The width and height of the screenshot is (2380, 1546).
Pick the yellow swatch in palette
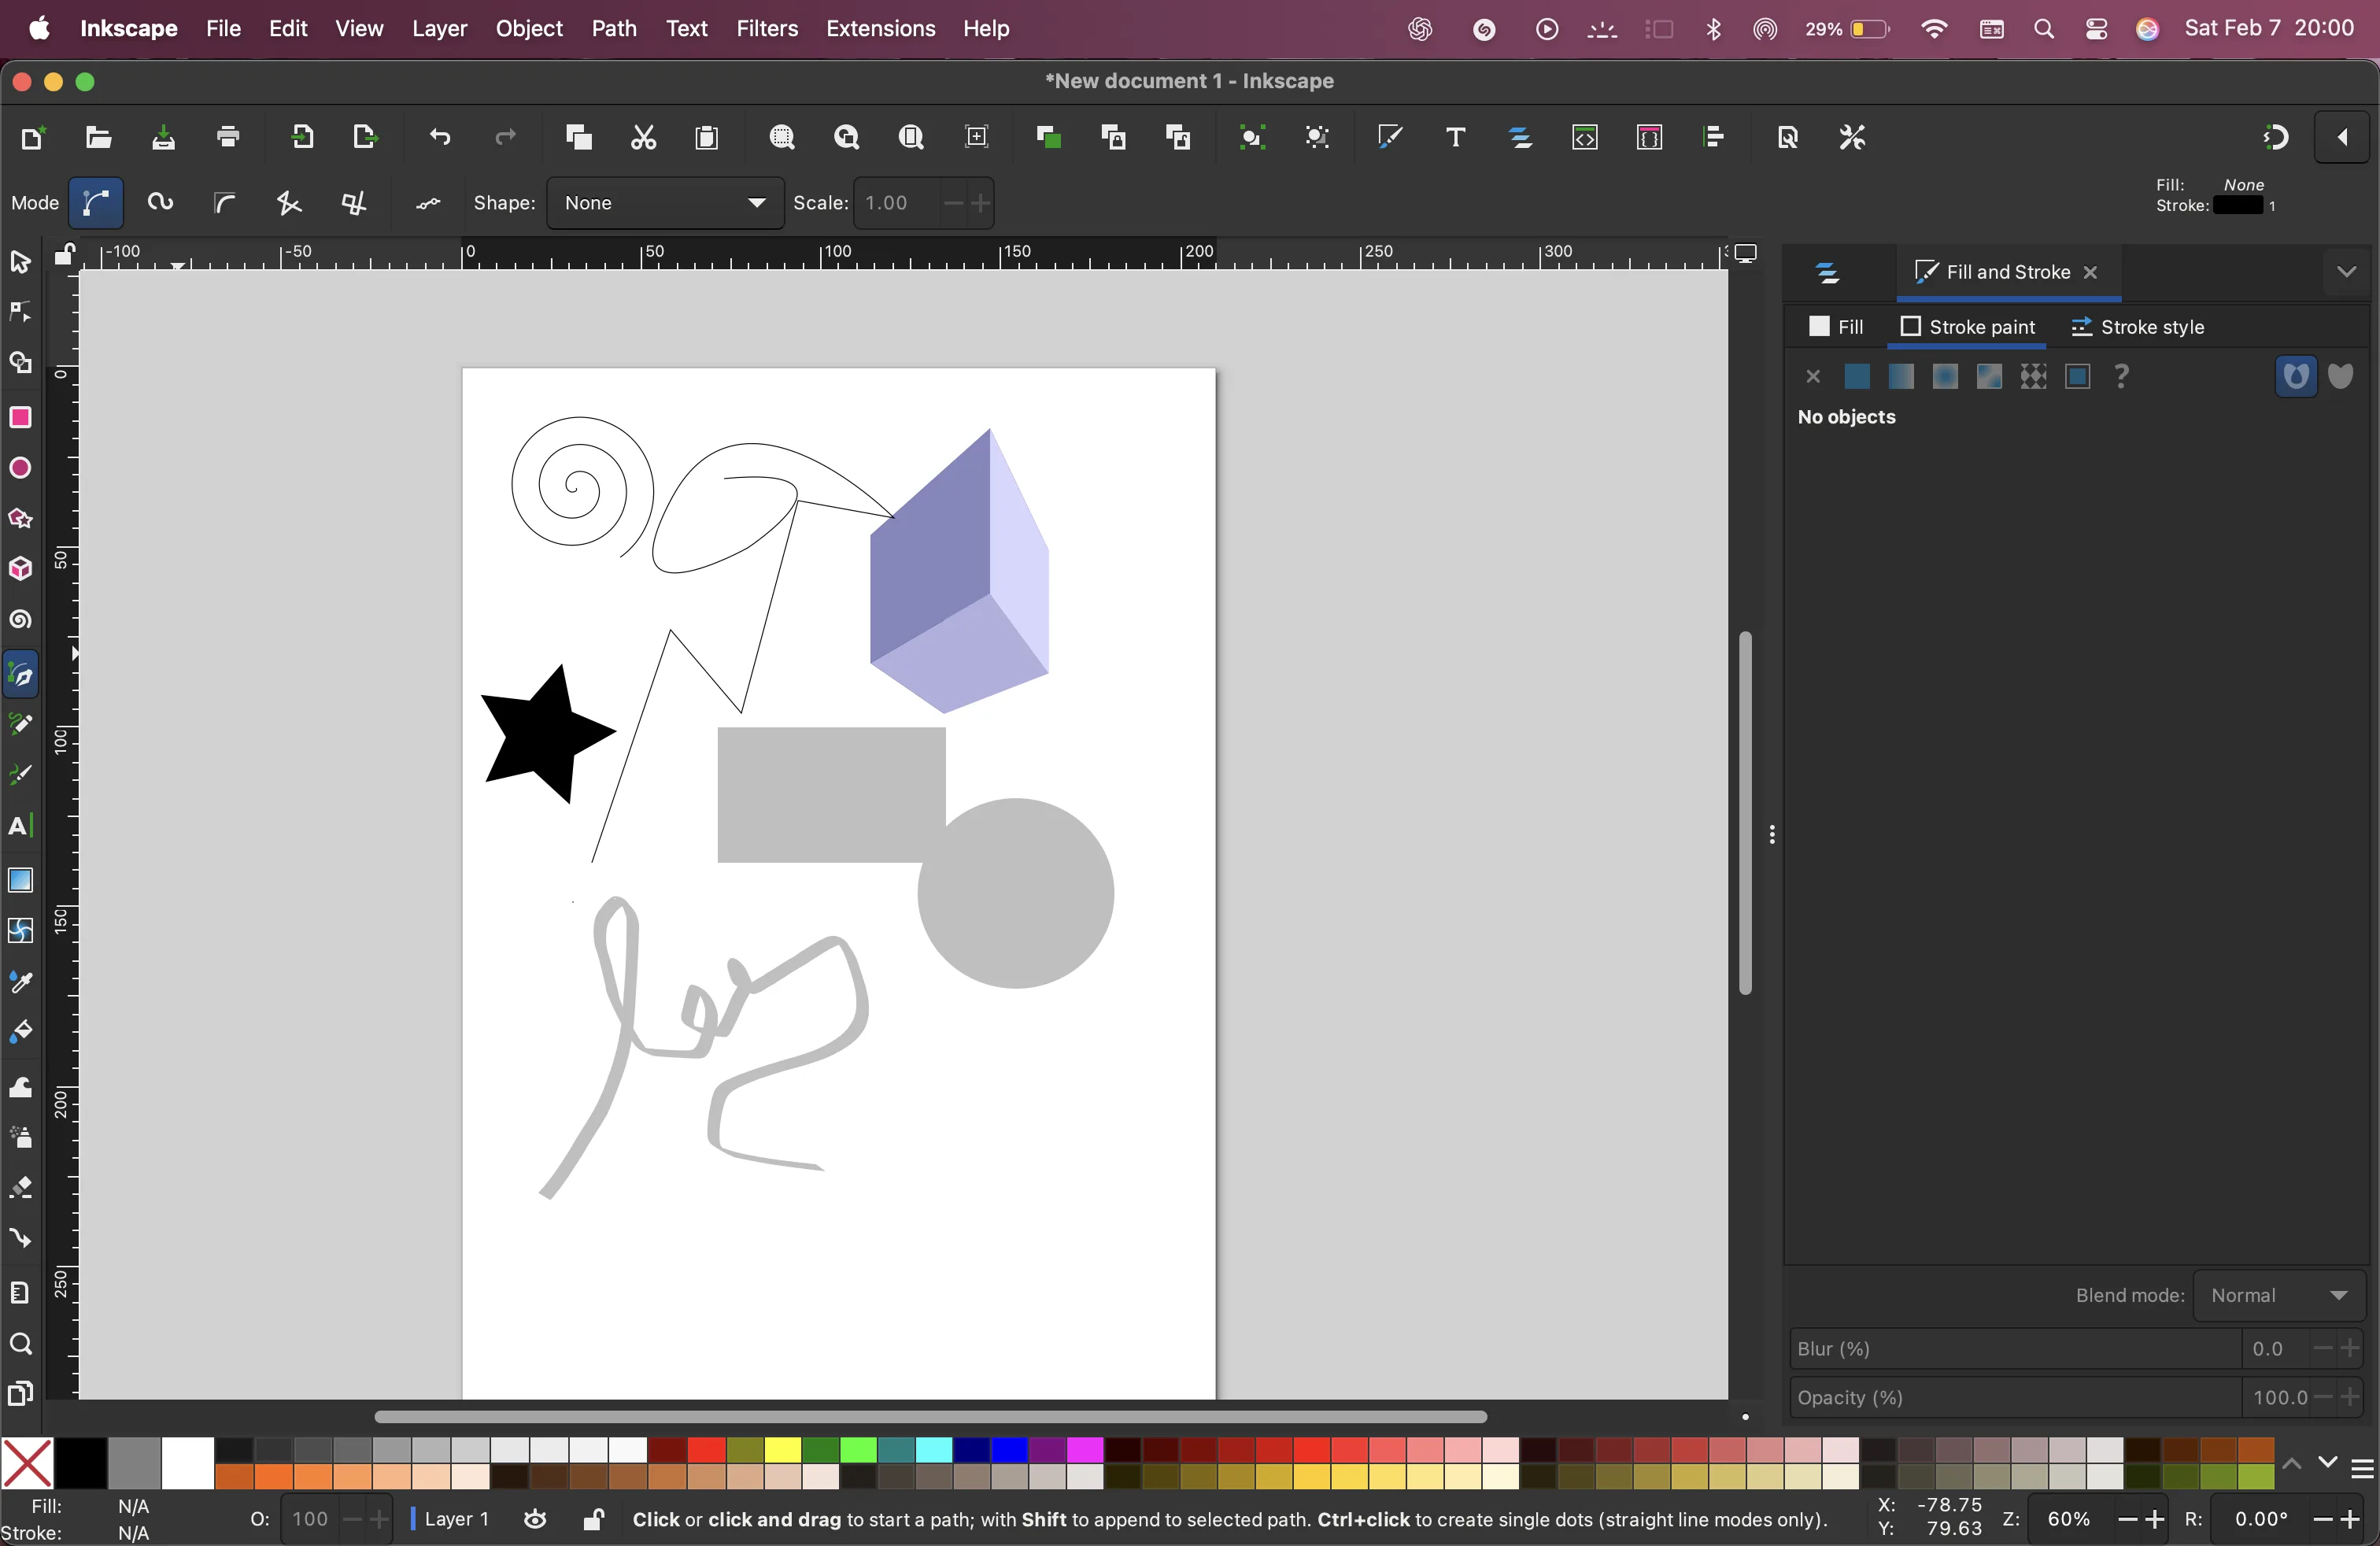click(783, 1450)
